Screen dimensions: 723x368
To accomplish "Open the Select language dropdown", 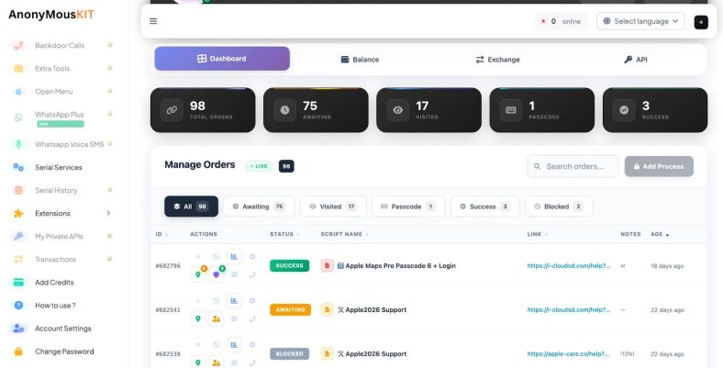I will click(x=640, y=21).
